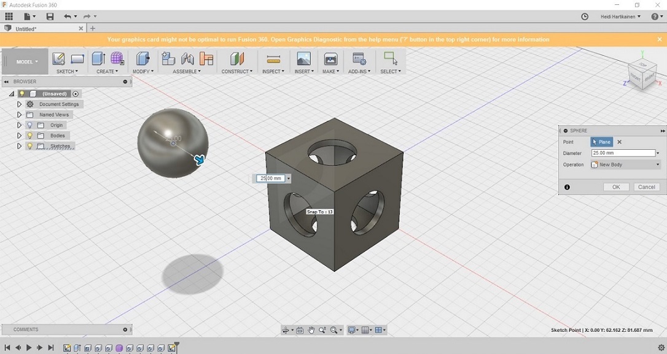Clear the Point selection with X
The image size is (667, 354).
click(x=619, y=142)
